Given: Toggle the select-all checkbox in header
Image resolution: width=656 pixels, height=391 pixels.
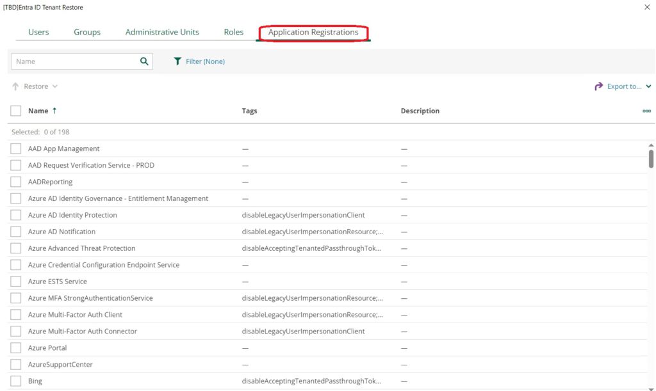Looking at the screenshot, I should [16, 111].
